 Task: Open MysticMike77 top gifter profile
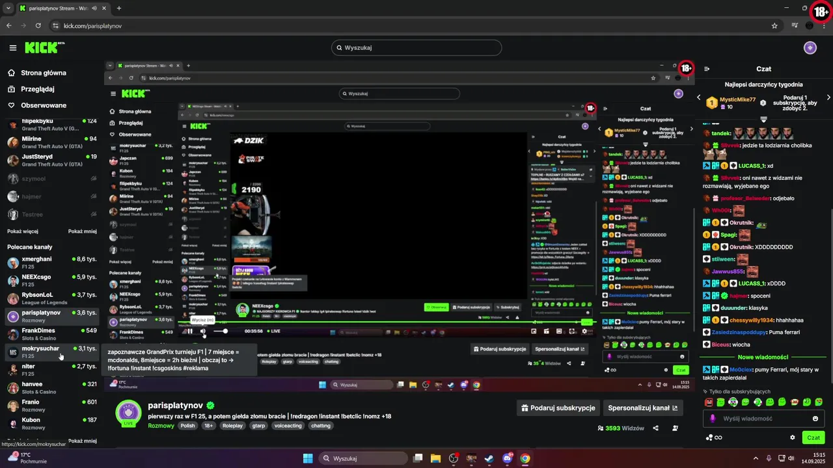(738, 99)
